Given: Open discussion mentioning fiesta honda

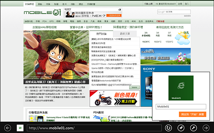Looking at the screenshot, I should tap(106, 80).
